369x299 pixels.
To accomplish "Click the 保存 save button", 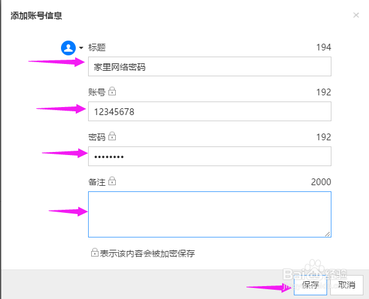I will [310, 285].
